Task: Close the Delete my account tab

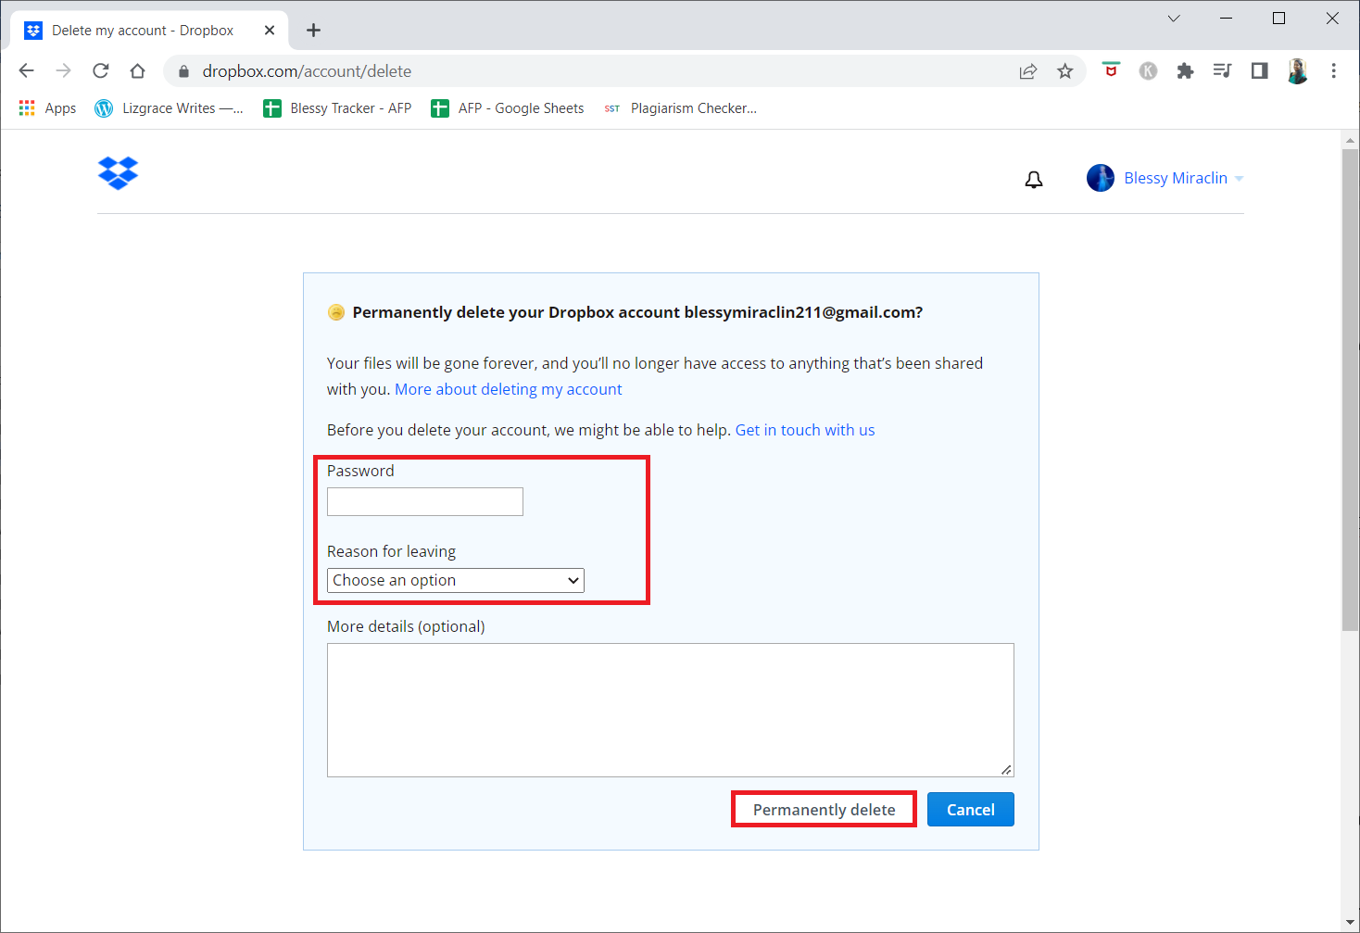Action: click(x=270, y=31)
